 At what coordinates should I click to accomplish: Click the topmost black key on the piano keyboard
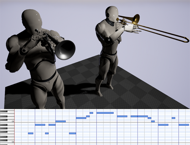4,111
